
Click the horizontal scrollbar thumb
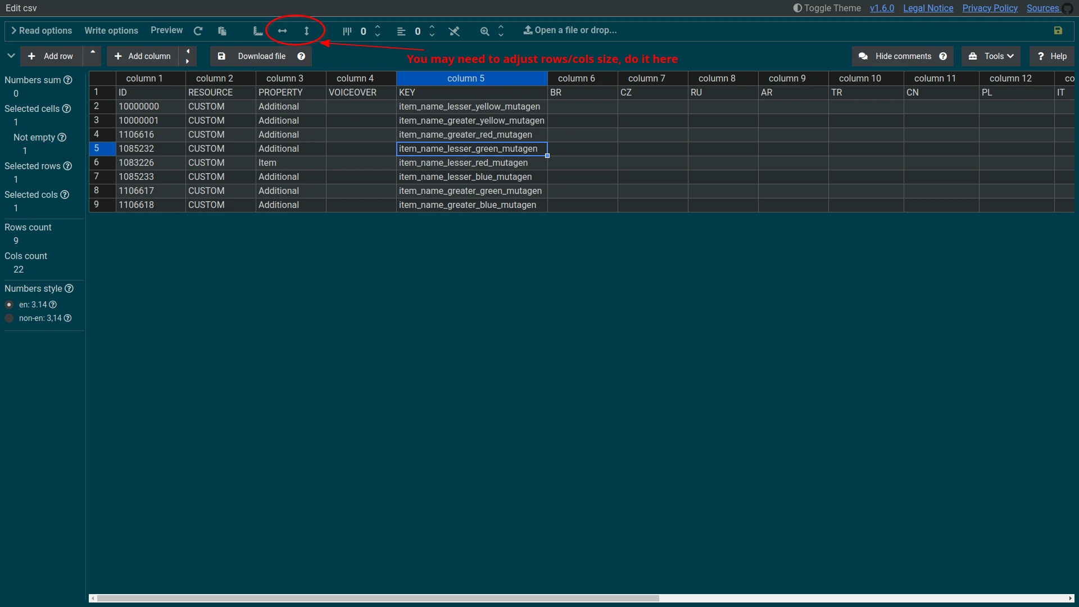[378, 599]
